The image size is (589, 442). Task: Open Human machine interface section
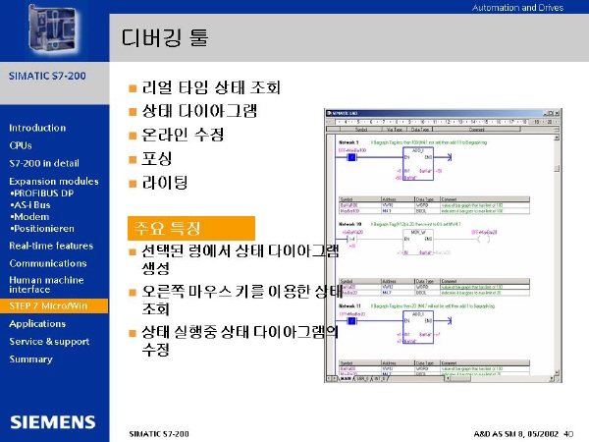pyautogui.click(x=46, y=285)
